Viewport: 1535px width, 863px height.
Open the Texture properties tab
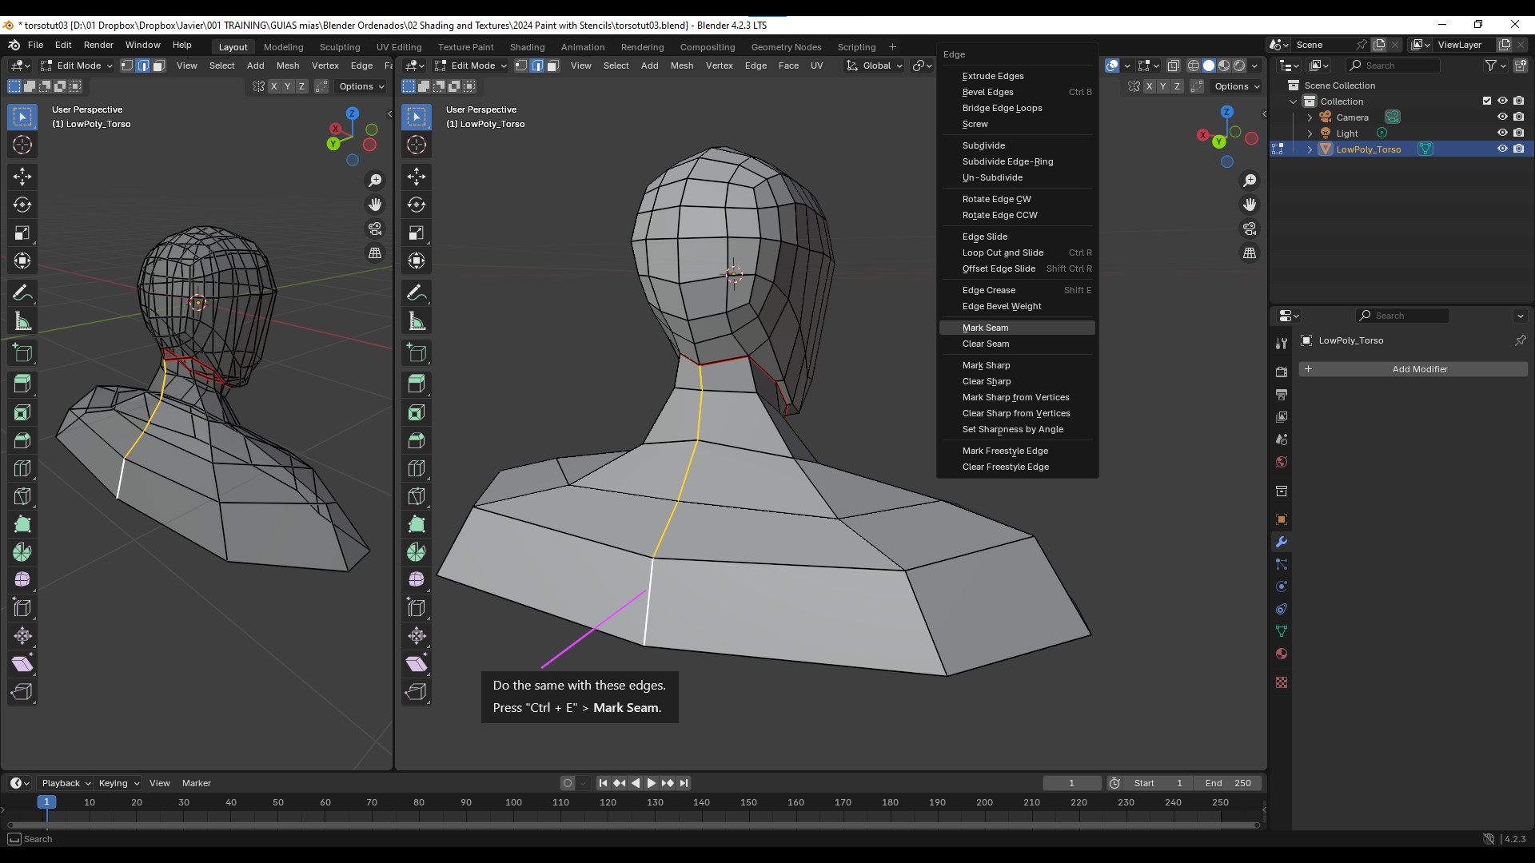point(1282,682)
